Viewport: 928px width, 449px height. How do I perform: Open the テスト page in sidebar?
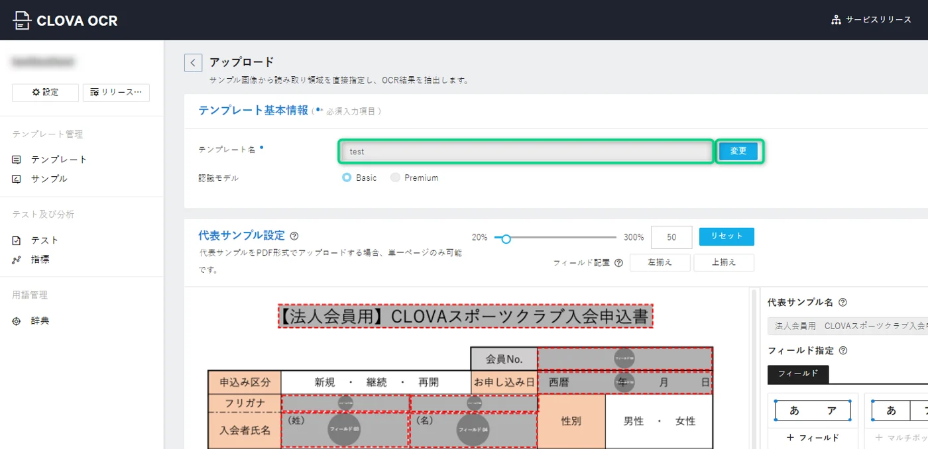[44, 240]
